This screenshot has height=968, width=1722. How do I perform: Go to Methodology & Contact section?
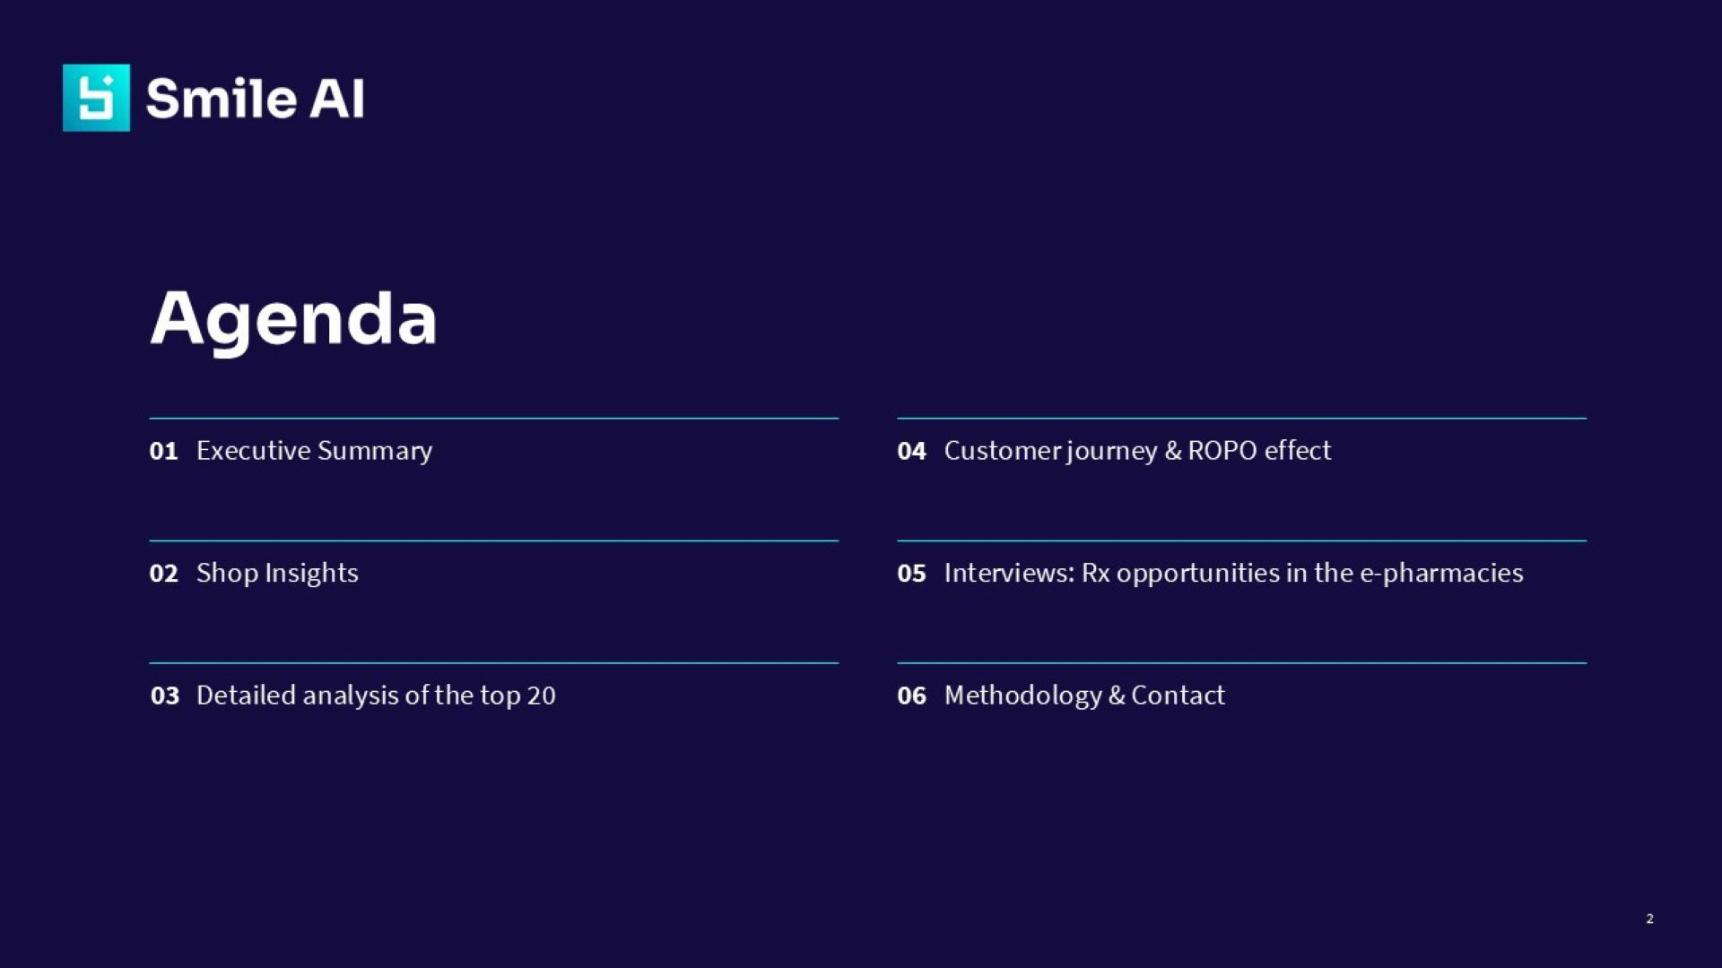point(1084,696)
